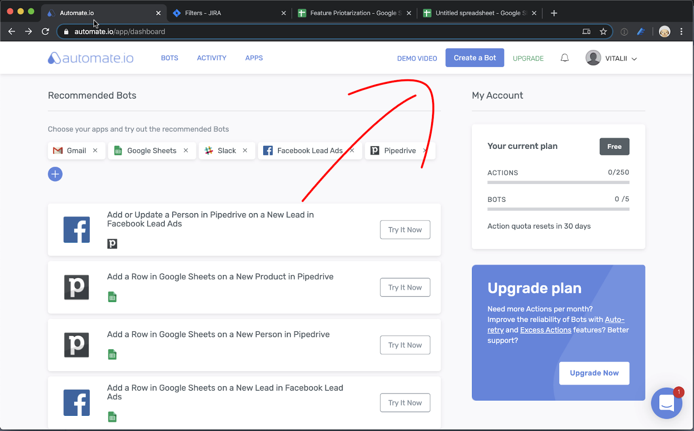This screenshot has width=694, height=431.
Task: Click the Chrome profile avatar
Action: (x=665, y=31)
